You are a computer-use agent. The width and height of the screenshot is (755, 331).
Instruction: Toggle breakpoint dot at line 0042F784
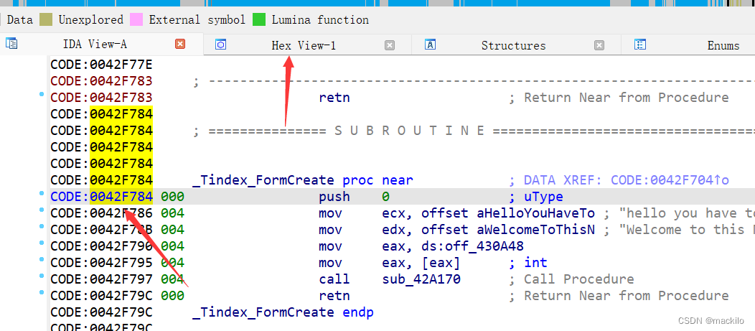tap(42, 194)
